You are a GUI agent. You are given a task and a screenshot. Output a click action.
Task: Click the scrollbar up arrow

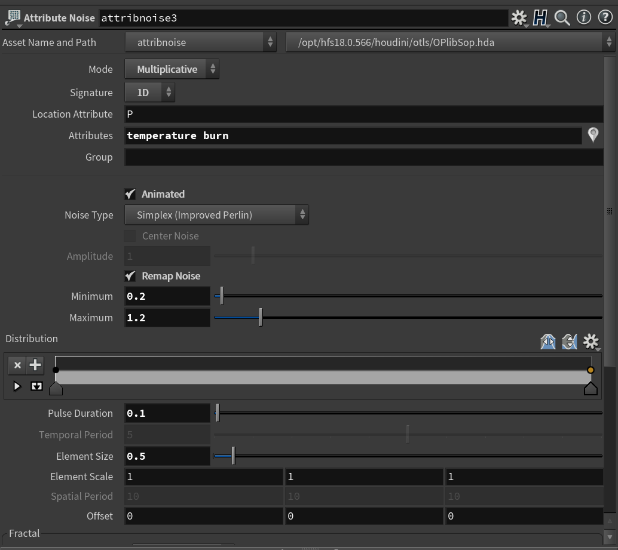tap(610, 521)
